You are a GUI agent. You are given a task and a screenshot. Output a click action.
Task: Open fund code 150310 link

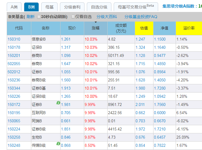click(14, 39)
